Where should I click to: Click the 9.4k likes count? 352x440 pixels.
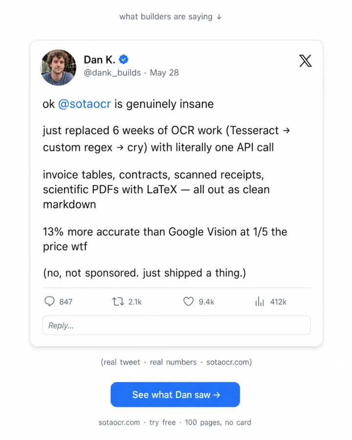coord(206,302)
